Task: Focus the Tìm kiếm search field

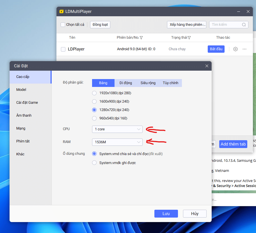Action: pyautogui.click(x=228, y=25)
